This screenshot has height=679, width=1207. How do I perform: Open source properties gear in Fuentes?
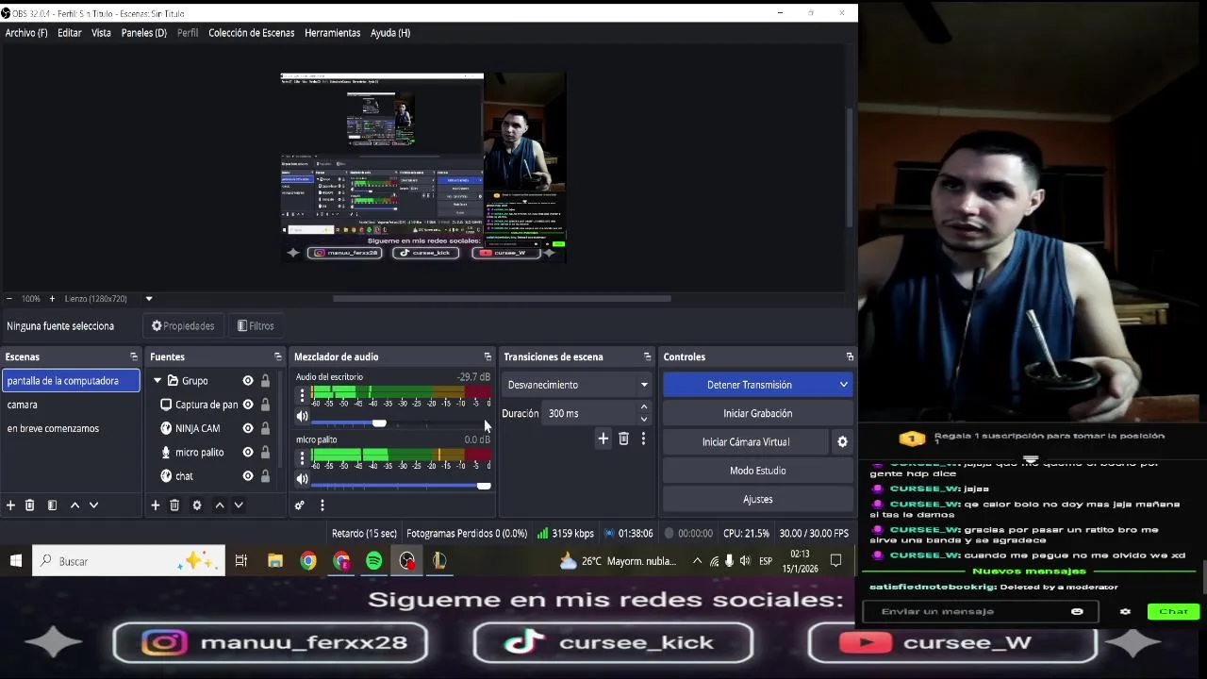tap(197, 505)
